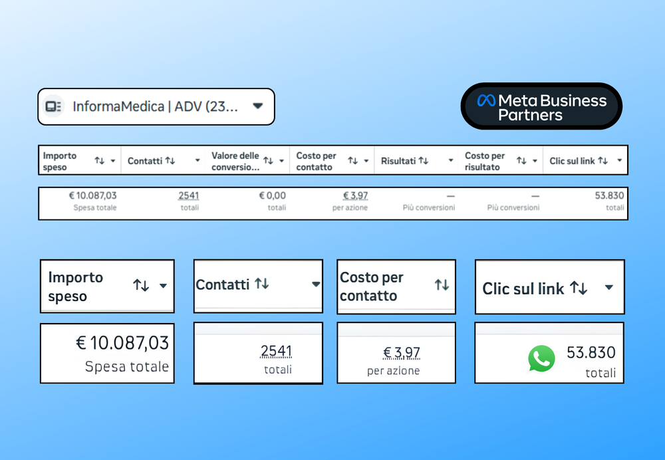Viewport: 665px width, 460px height.
Task: Click sort arrows on enlarged Costo per contatto card
Action: (x=442, y=285)
